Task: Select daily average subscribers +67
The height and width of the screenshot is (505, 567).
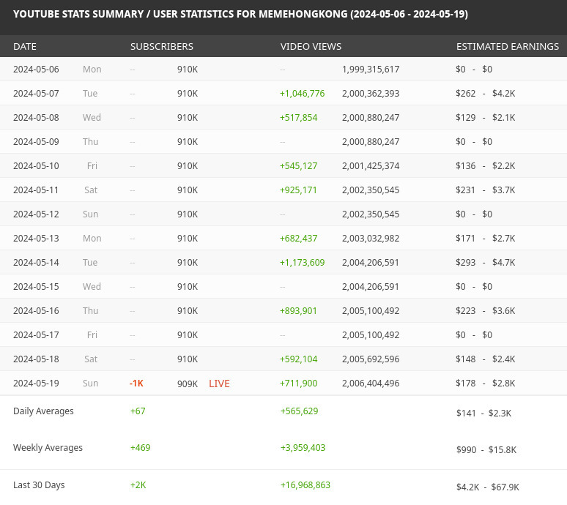Action: pyautogui.click(x=138, y=411)
